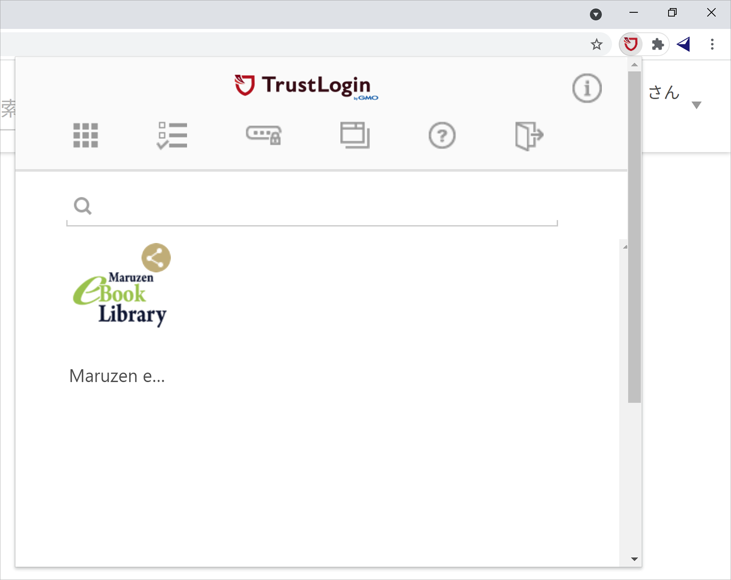Click the TrustLogin logo
Viewport: 731px width, 580px height.
307,87
